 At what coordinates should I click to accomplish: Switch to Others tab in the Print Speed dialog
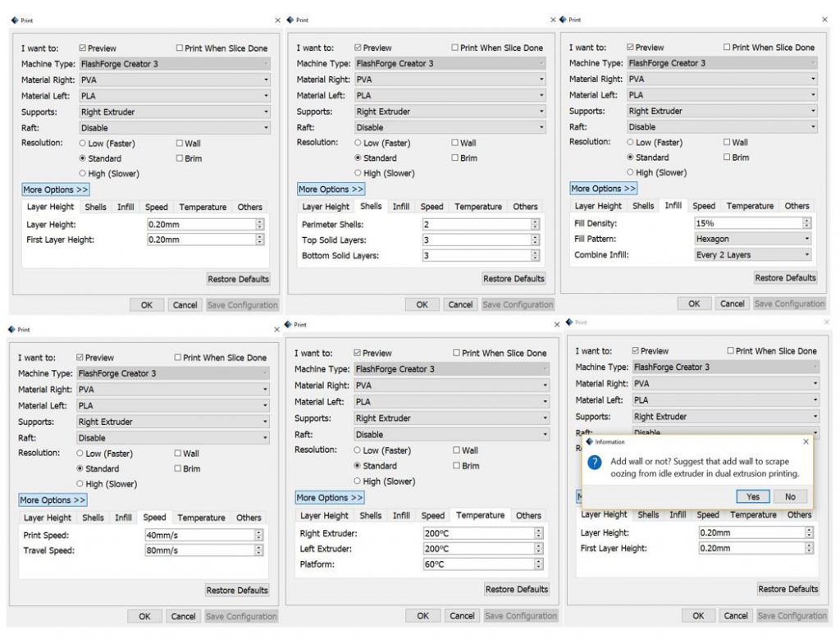[x=249, y=518]
